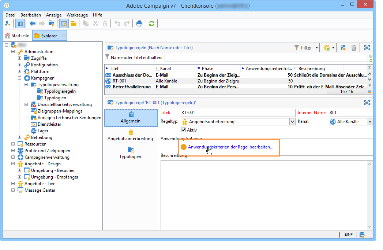The height and width of the screenshot is (250, 383).
Task: Toggle the navigation tree panel icon
Action: pyautogui.click(x=20, y=24)
